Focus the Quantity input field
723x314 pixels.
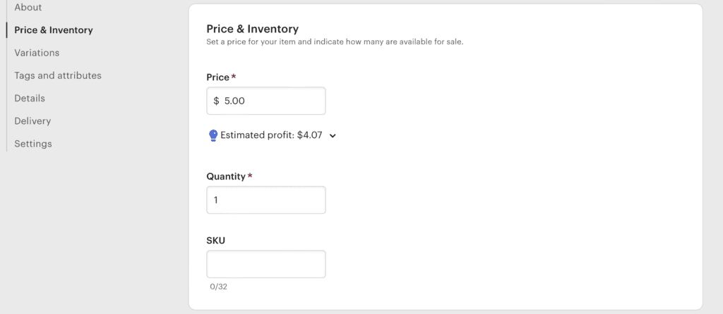(266, 200)
